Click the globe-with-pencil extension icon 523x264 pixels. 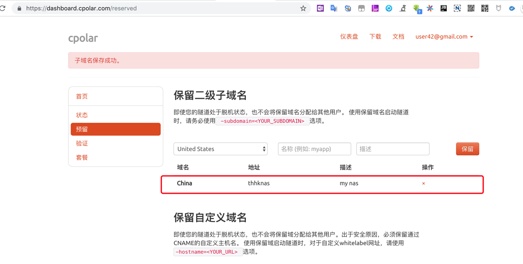[348, 8]
